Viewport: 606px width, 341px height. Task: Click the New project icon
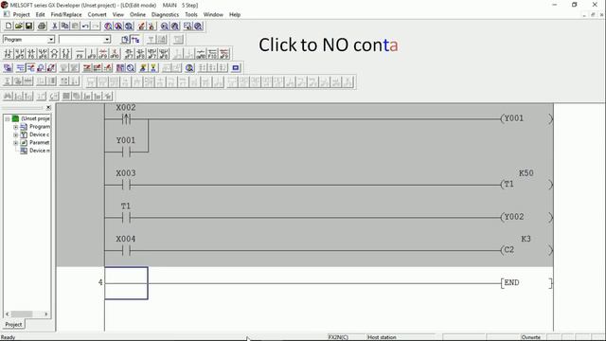click(x=9, y=26)
